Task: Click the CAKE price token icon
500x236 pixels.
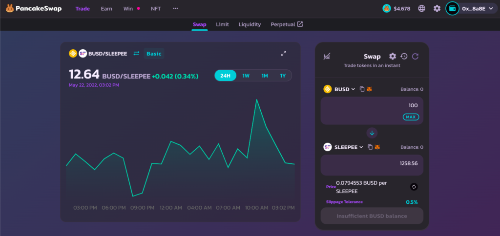Action: [387, 9]
